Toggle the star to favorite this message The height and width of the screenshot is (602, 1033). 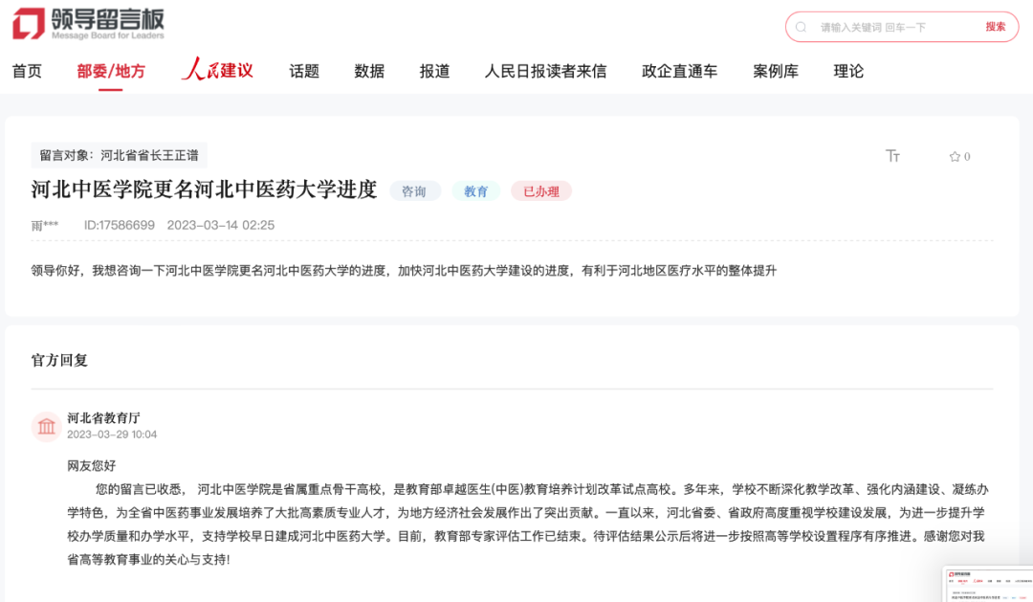[954, 156]
